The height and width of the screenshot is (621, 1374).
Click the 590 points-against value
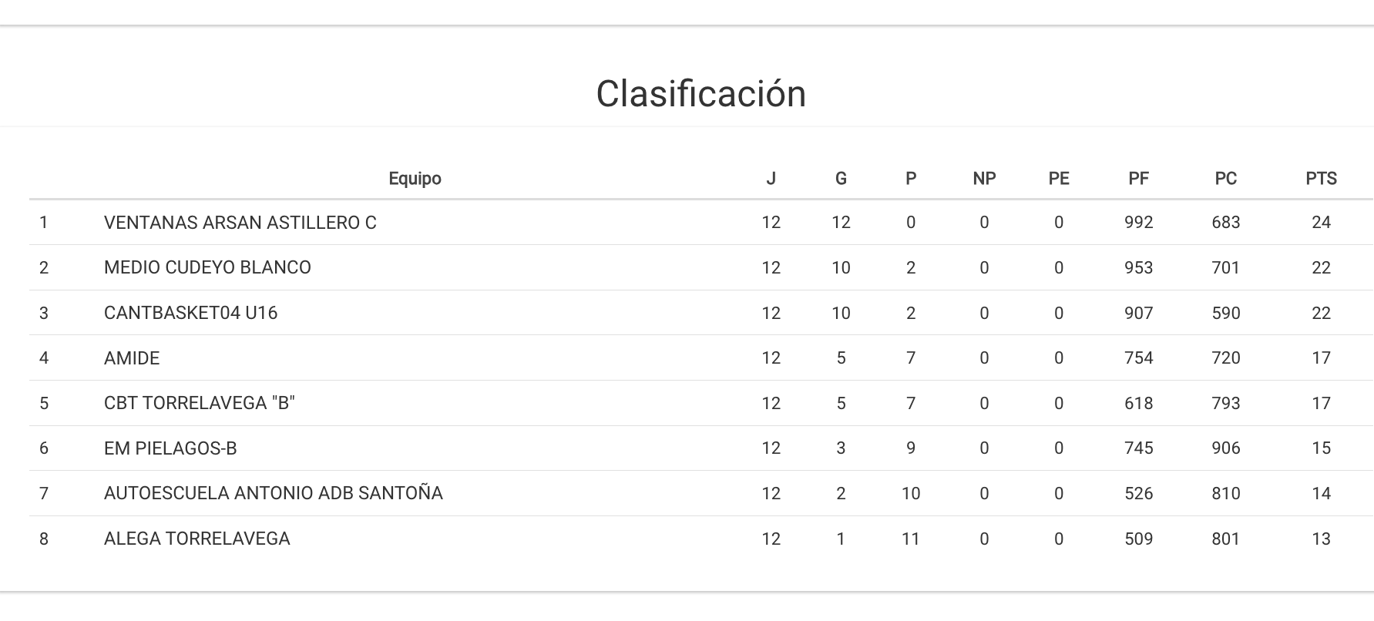1225,313
